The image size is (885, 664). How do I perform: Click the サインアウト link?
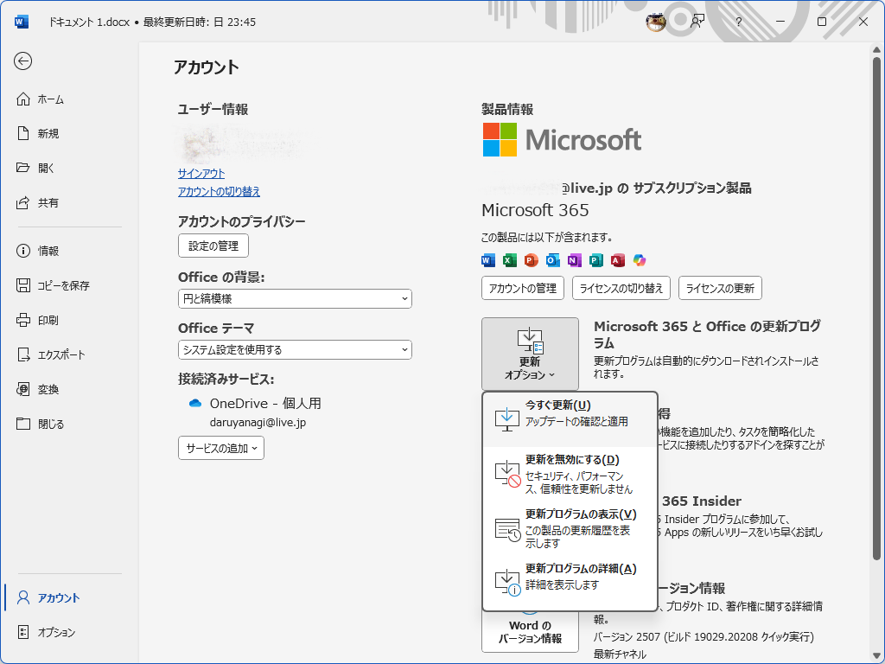pyautogui.click(x=200, y=173)
